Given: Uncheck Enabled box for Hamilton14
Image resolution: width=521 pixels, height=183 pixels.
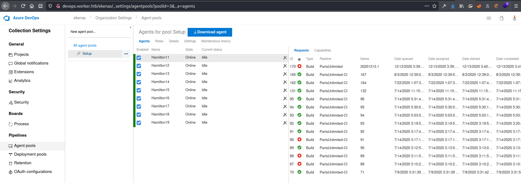Looking at the screenshot, I should (139, 82).
